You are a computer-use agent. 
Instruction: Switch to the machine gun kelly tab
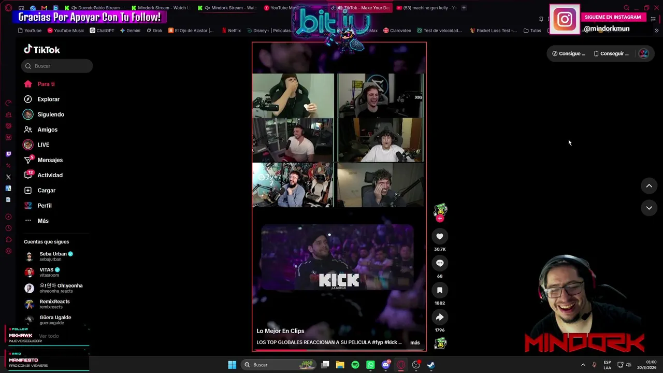(426, 8)
